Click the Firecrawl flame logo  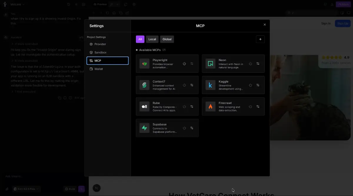pos(210,106)
